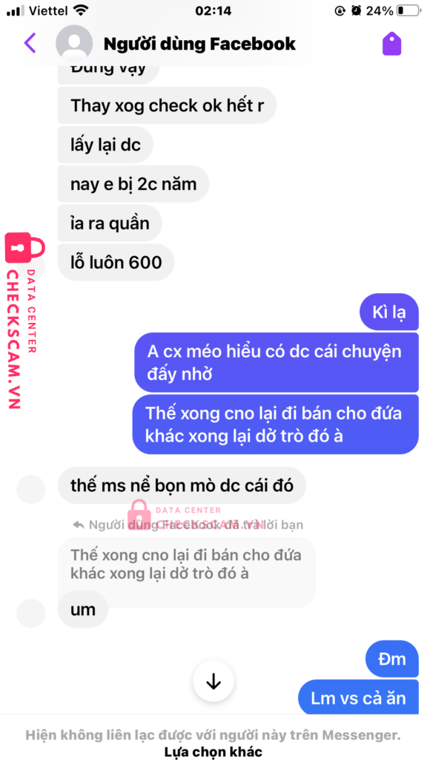
Task: Tap the purple back arrow
Action: click(30, 44)
